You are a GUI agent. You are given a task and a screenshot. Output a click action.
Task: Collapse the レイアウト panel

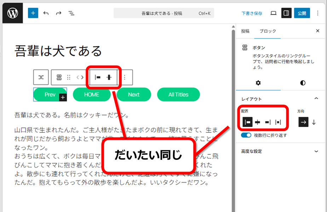pos(316,99)
